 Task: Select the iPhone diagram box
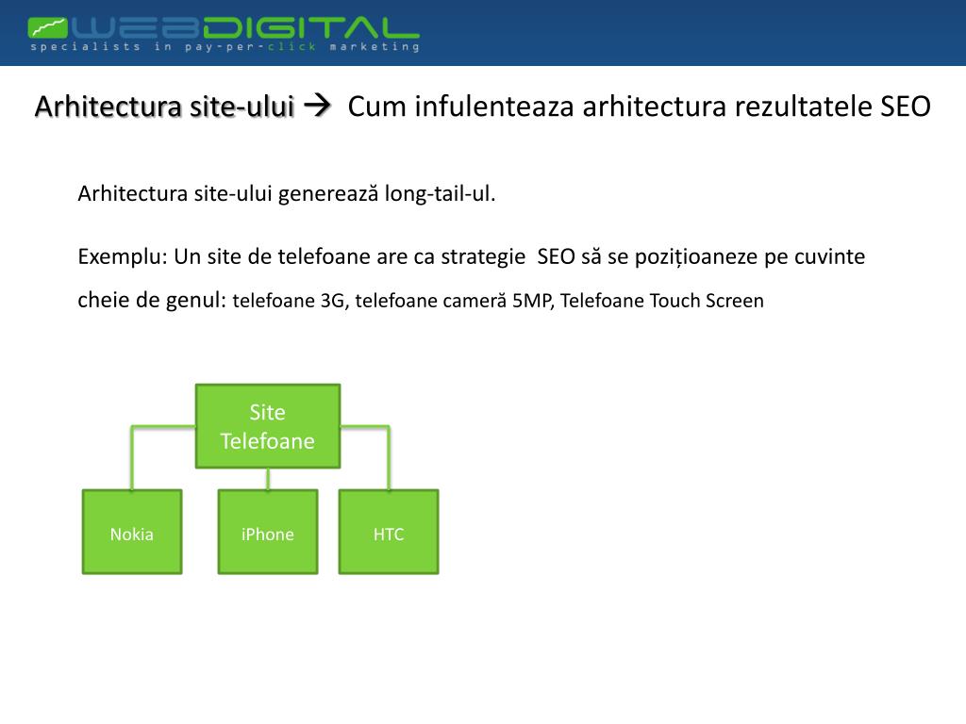point(268,532)
